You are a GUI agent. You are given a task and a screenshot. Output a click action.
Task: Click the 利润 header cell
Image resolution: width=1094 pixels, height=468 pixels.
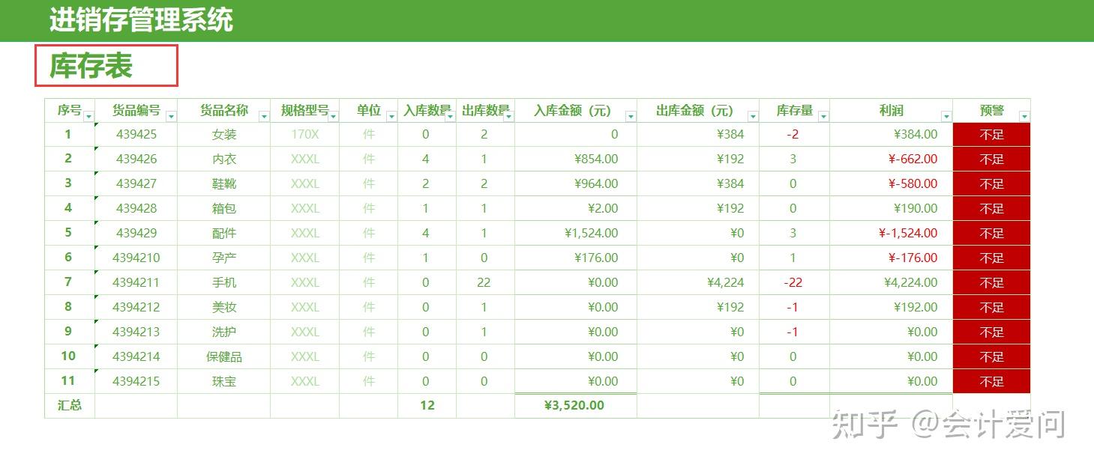pos(892,110)
